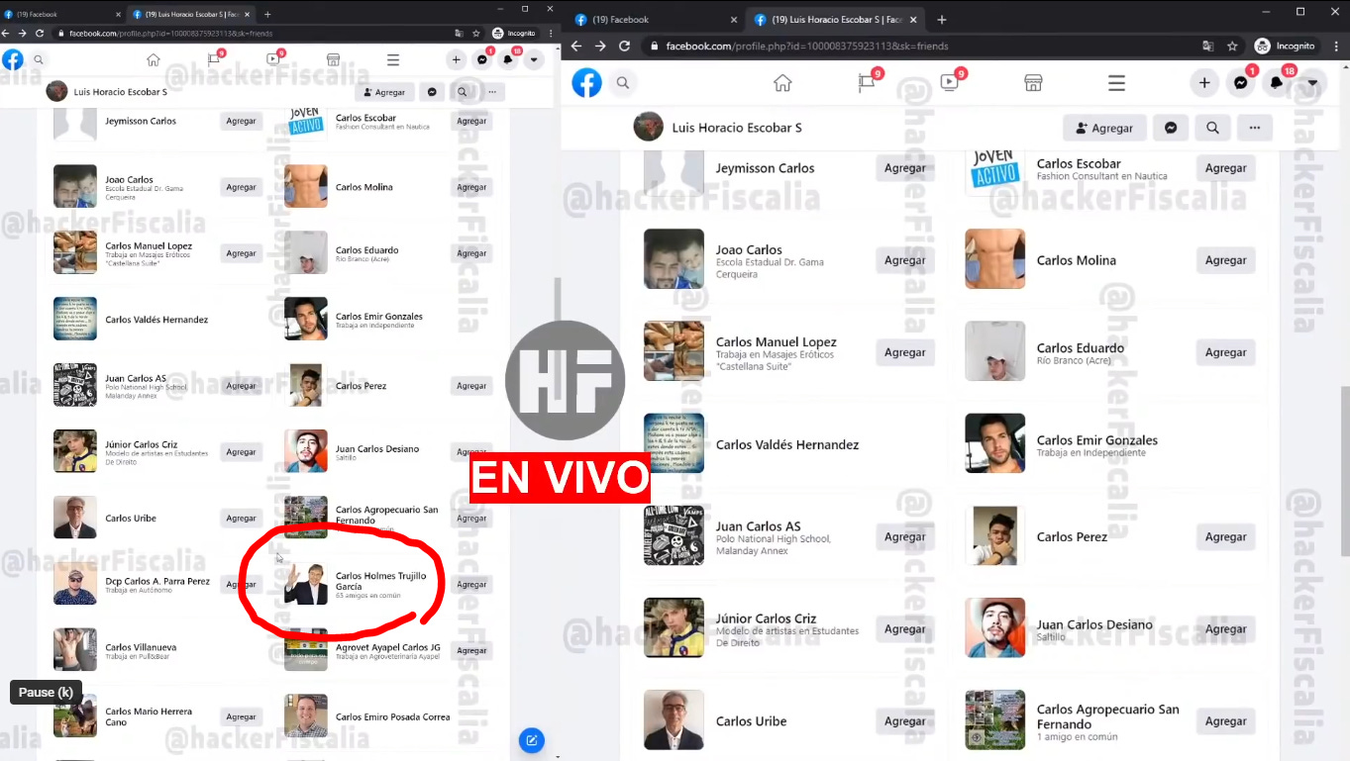This screenshot has width=1350, height=761.
Task: Add Agrovet Ayapel Carlos JG, left window Agregar
Action: coord(471,650)
